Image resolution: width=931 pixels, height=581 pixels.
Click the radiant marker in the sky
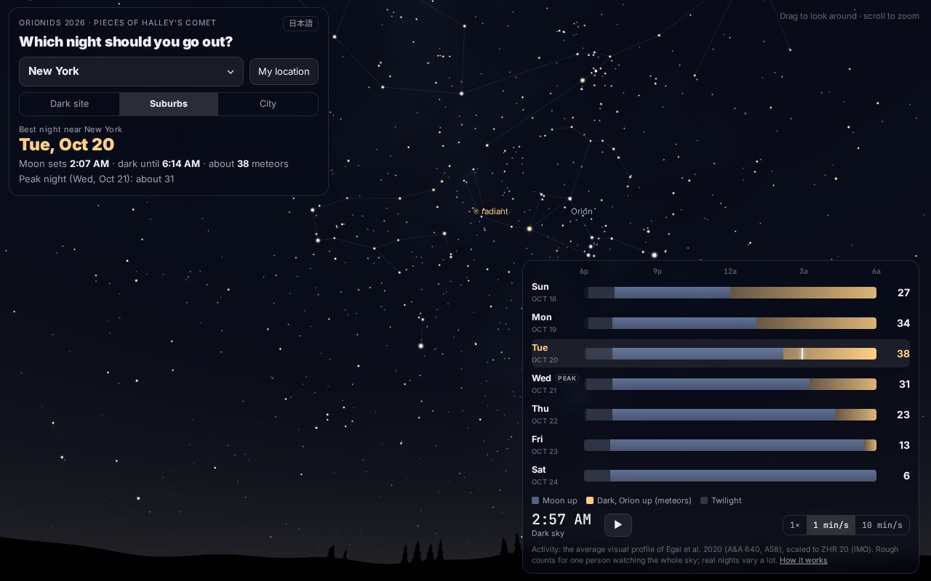click(490, 211)
